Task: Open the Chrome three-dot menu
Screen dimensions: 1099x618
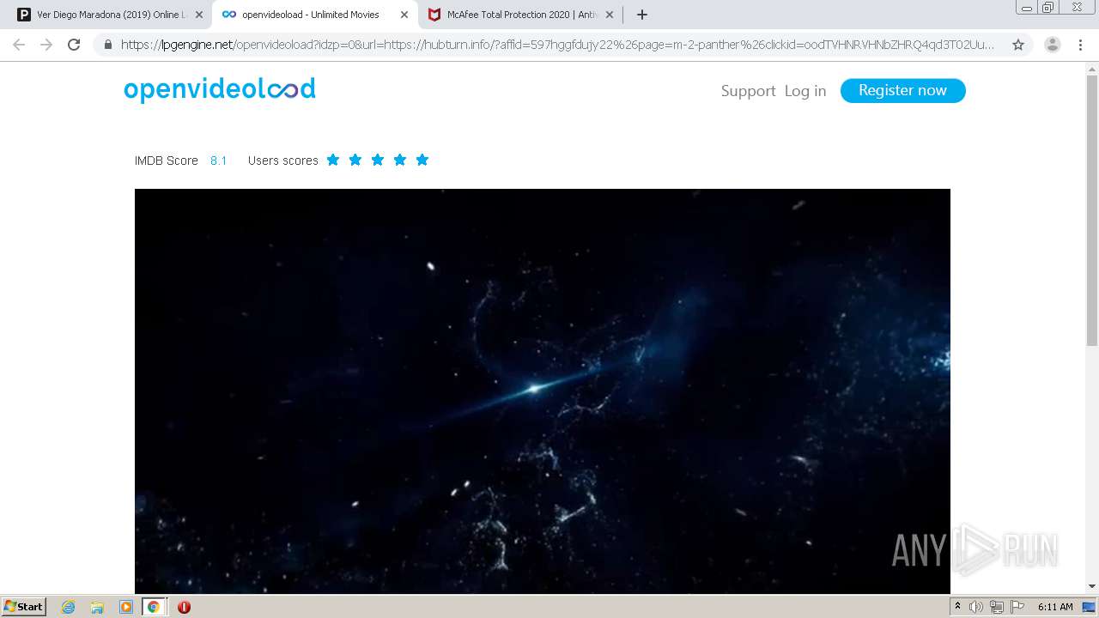Action: (x=1080, y=45)
